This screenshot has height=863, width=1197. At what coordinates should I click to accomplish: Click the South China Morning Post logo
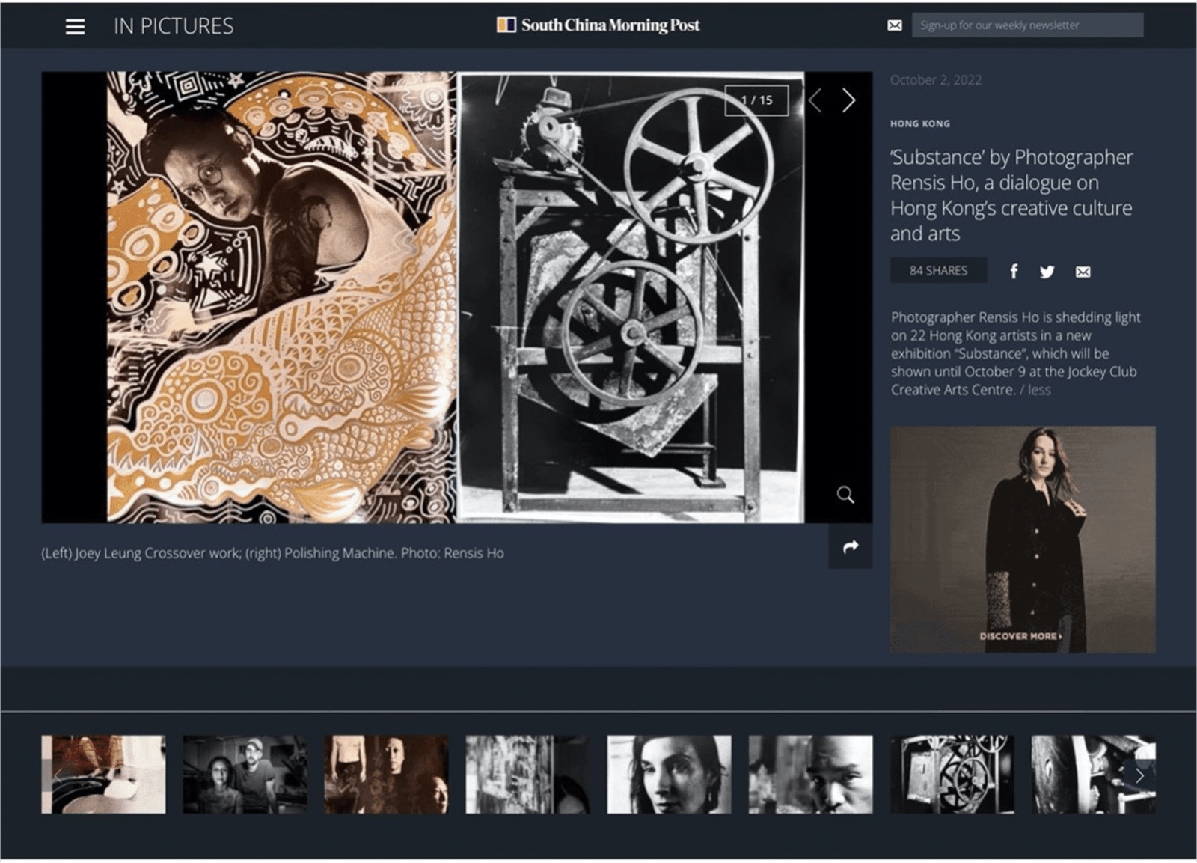(x=598, y=25)
